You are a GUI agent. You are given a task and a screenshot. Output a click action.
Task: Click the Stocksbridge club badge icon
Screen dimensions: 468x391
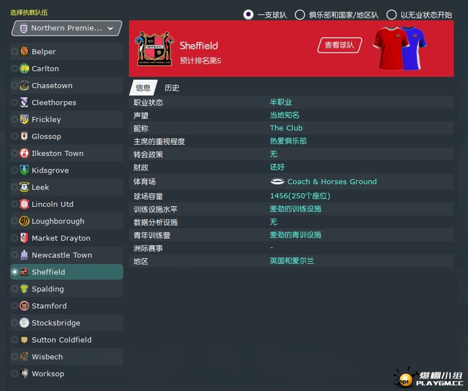(x=24, y=323)
